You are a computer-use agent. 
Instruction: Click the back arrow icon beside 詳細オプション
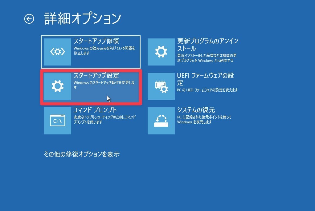click(29, 19)
